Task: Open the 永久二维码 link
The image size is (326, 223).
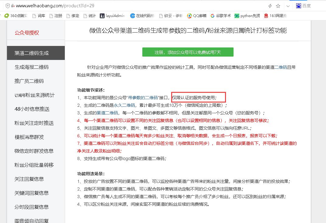Action: pos(124,105)
